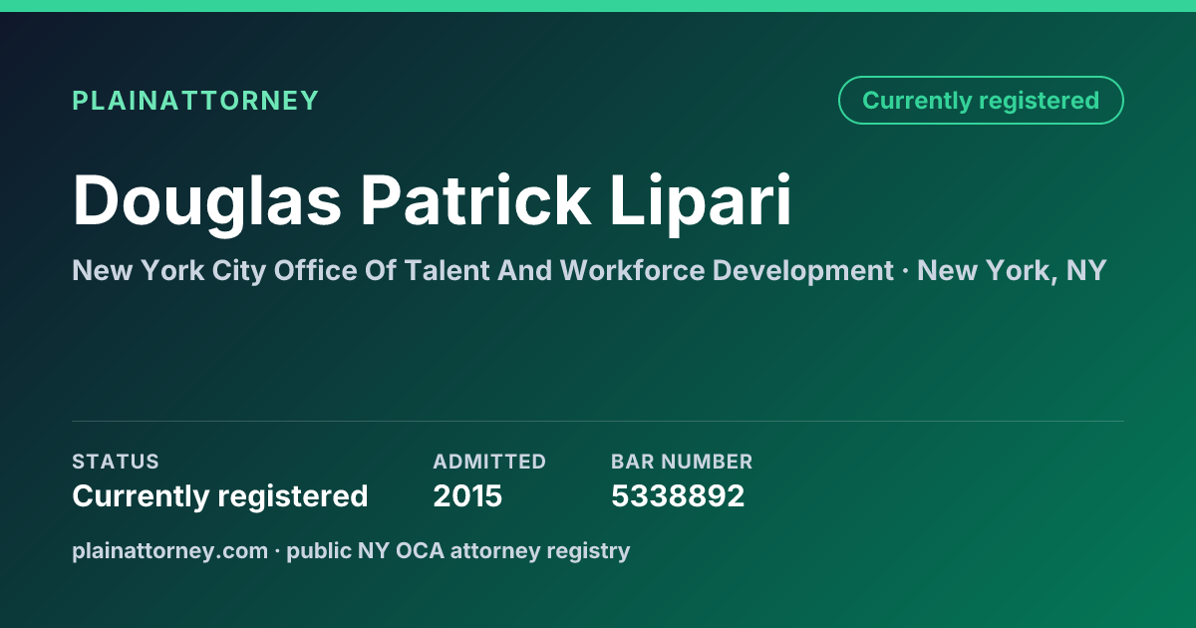Open the plainattorney.com footer link
1196x628 pixels.
169,550
